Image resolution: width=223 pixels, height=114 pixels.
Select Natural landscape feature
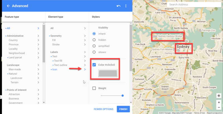(13, 74)
